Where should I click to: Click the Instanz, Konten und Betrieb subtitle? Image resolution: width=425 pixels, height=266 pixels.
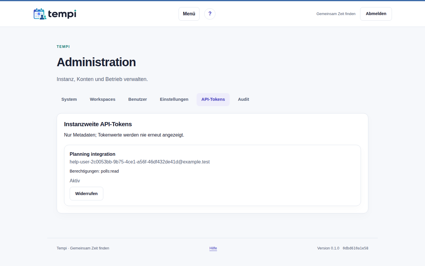[x=102, y=79]
